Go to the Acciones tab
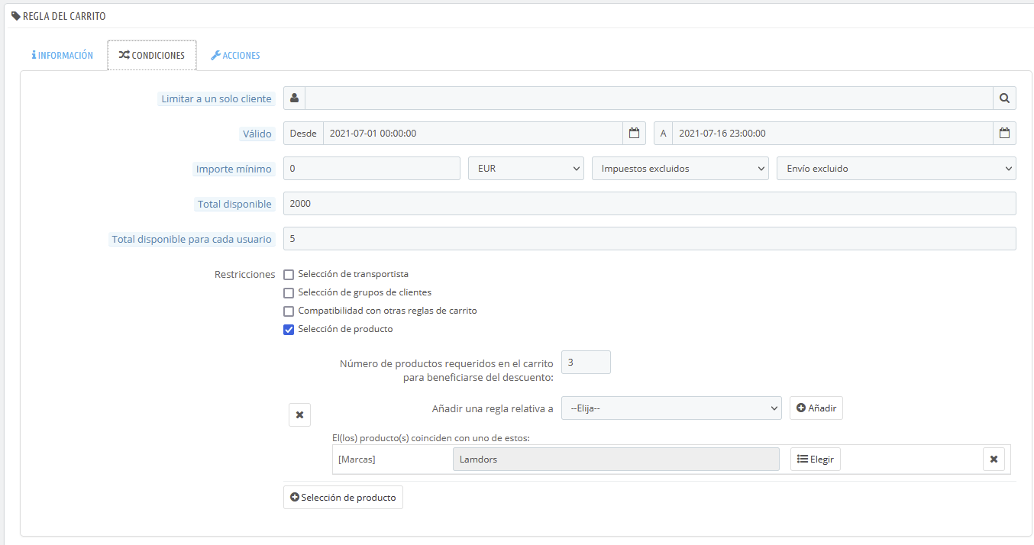Screen dimensions: 1034x545 235,56
